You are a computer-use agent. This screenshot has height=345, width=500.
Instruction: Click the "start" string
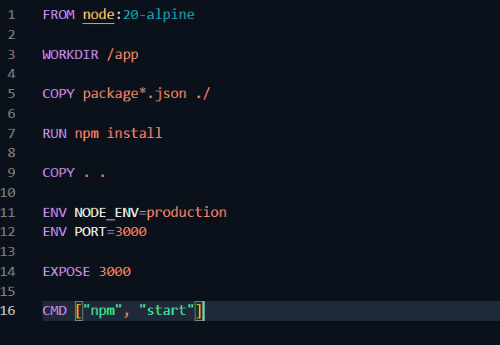166,310
